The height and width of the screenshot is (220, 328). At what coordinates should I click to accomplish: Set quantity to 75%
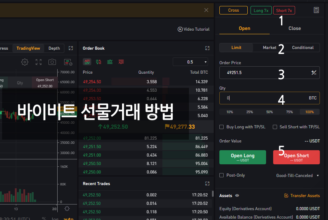(x=289, y=112)
